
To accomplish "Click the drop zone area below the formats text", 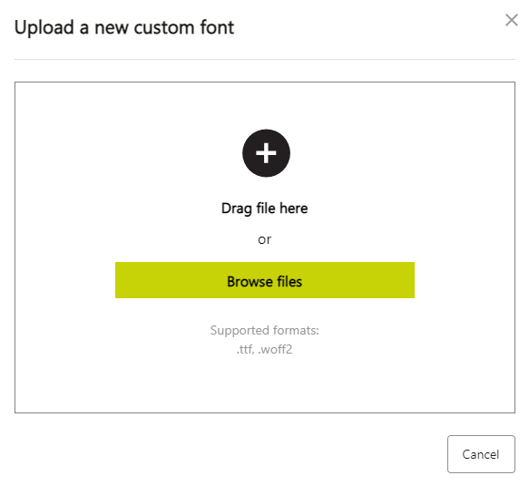I will click(x=265, y=384).
